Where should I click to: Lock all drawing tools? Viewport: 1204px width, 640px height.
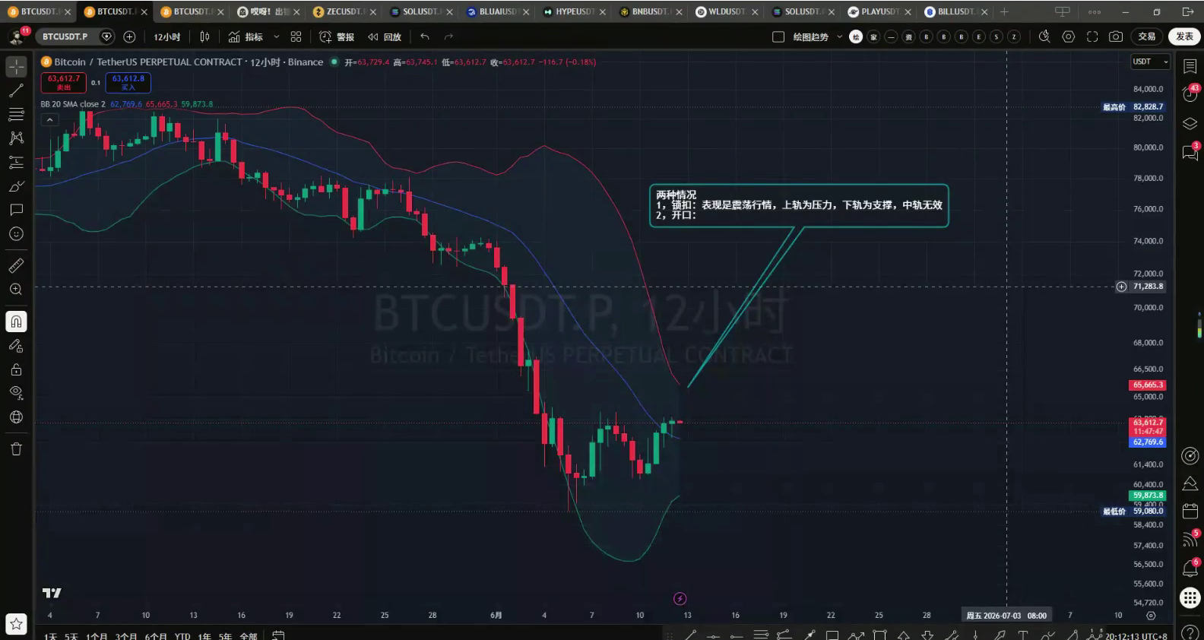pyautogui.click(x=16, y=369)
